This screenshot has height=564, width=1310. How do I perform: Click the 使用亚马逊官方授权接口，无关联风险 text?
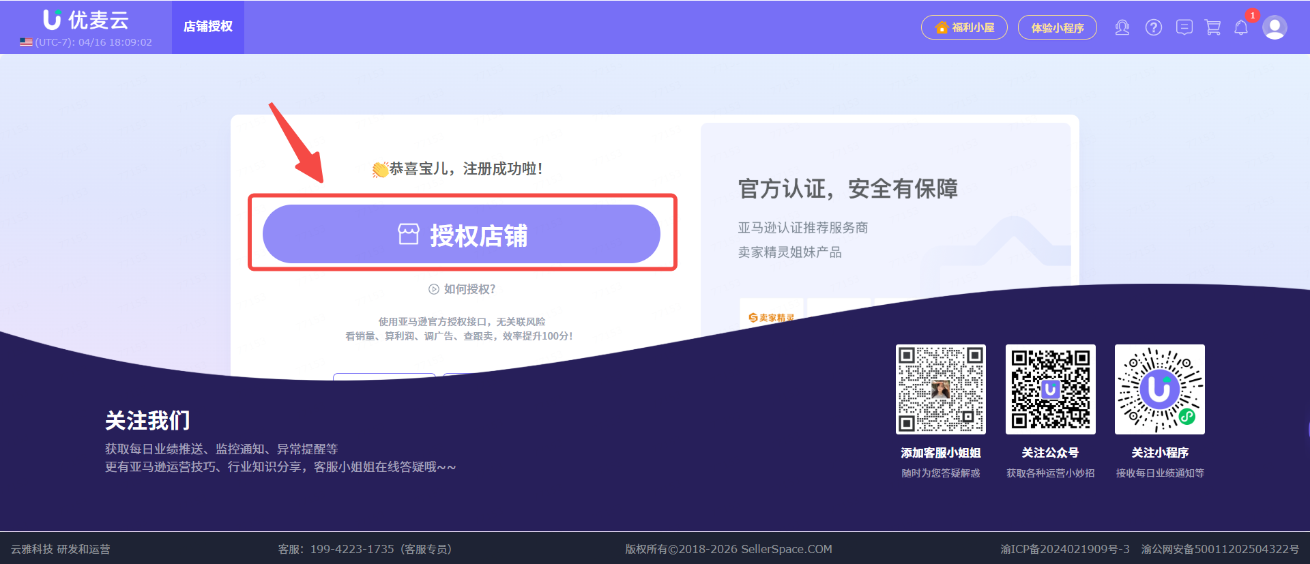pos(462,321)
